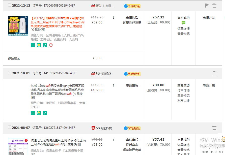This screenshot has width=225, height=155.
Task: Click 投诉卖家 in the 5G飞速科技 order
Action: click(x=132, y=145)
